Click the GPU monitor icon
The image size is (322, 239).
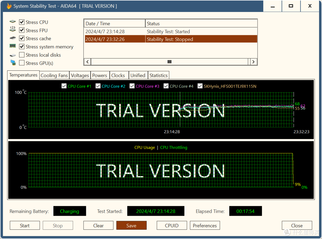click(x=13, y=63)
